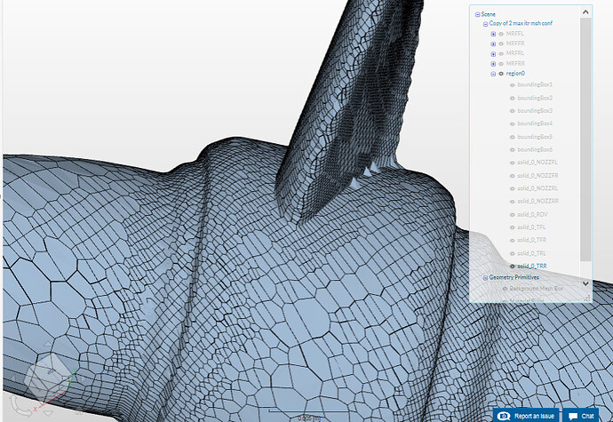Click the Chat speech bubble icon
Image resolution: width=613 pixels, height=422 pixels.
571,416
